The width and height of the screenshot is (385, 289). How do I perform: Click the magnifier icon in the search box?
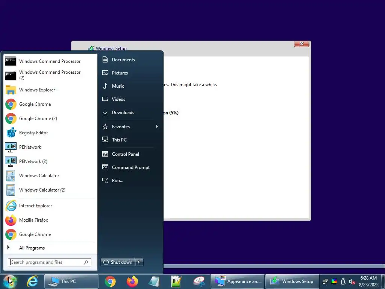pyautogui.click(x=86, y=262)
